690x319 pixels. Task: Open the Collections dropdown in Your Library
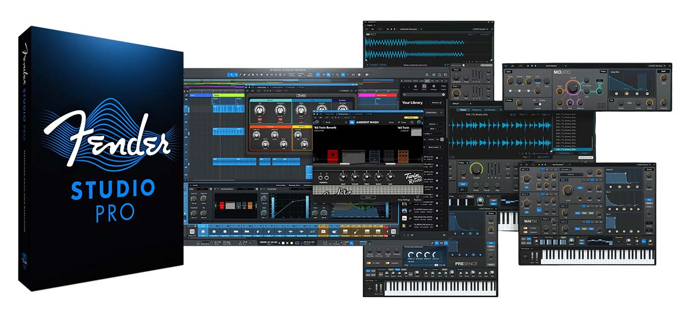click(x=434, y=113)
